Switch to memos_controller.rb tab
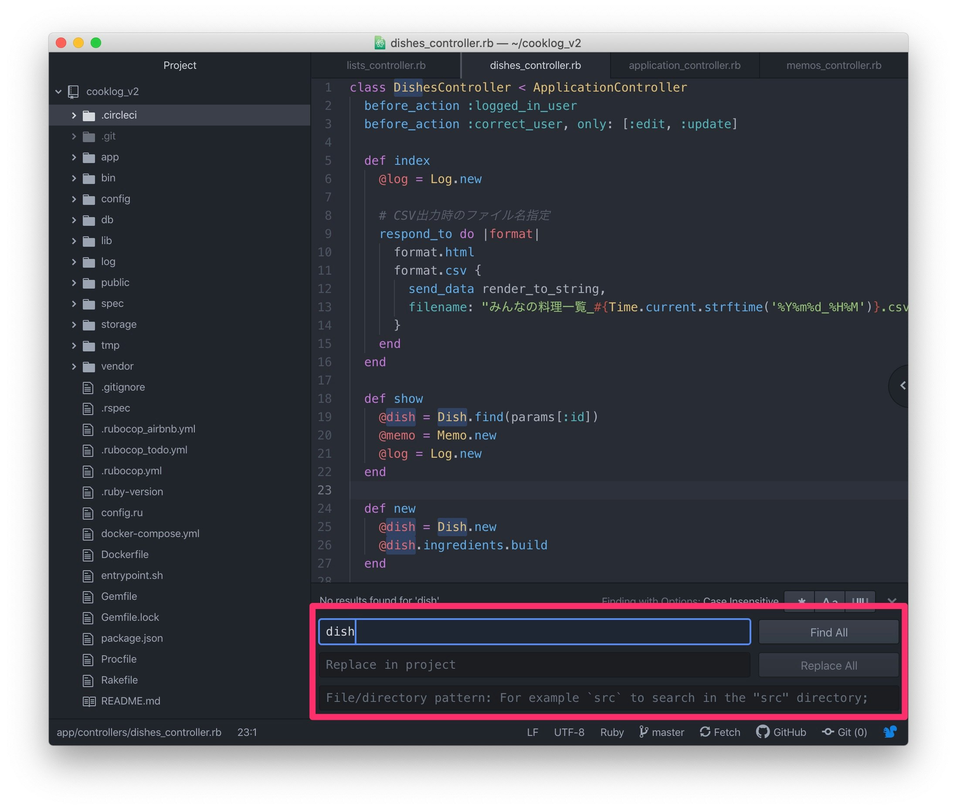This screenshot has height=810, width=957. click(833, 65)
